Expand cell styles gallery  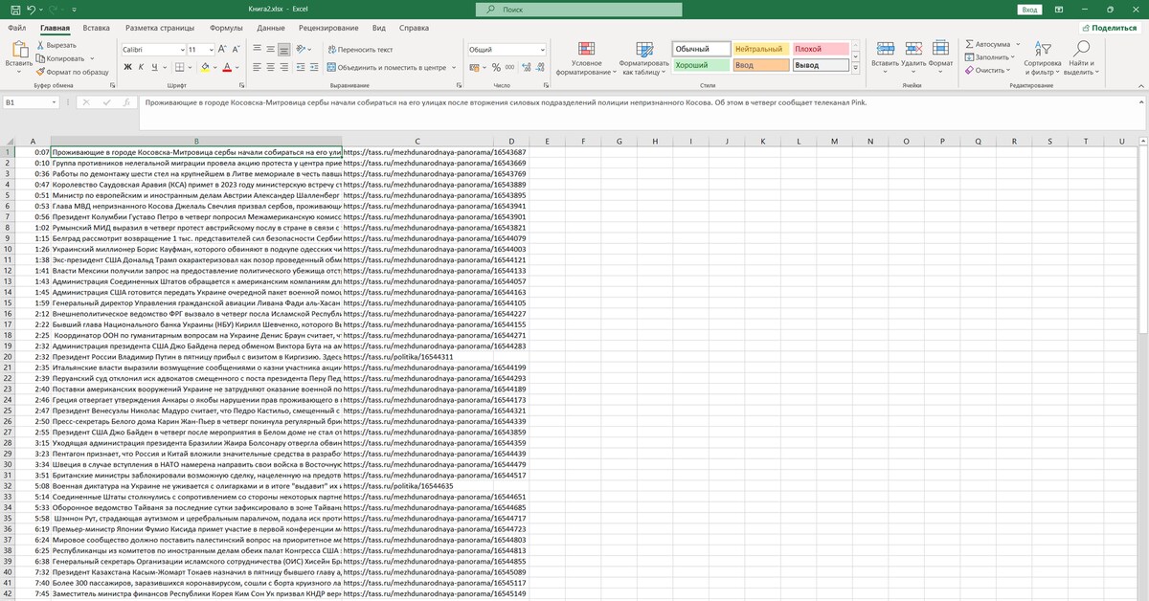coord(855,68)
